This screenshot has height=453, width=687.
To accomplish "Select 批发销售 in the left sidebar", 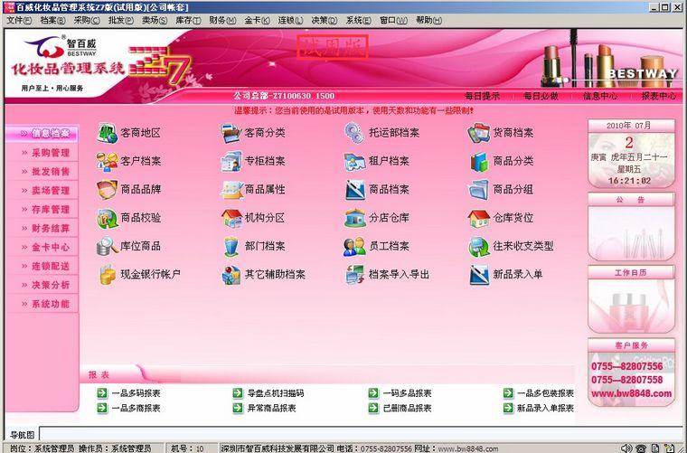I will point(42,172).
